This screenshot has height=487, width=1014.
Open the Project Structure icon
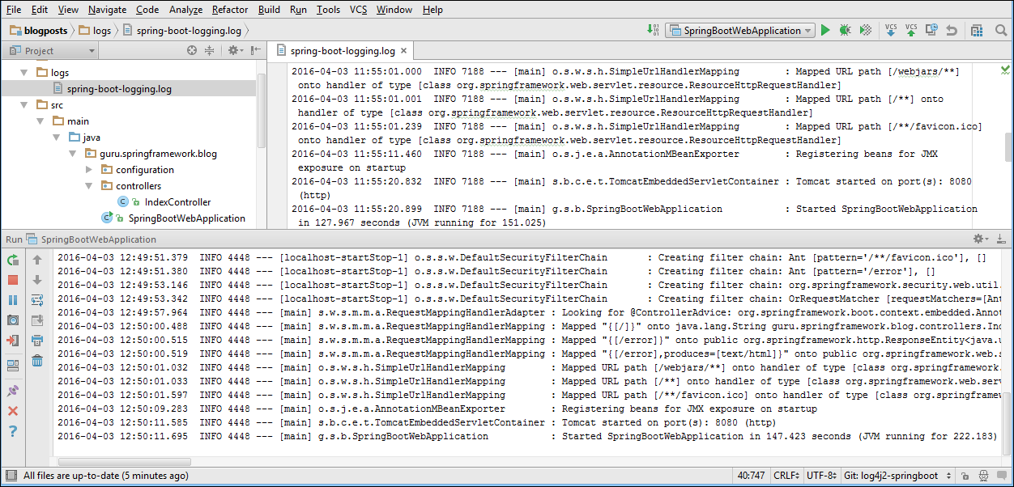(x=977, y=31)
